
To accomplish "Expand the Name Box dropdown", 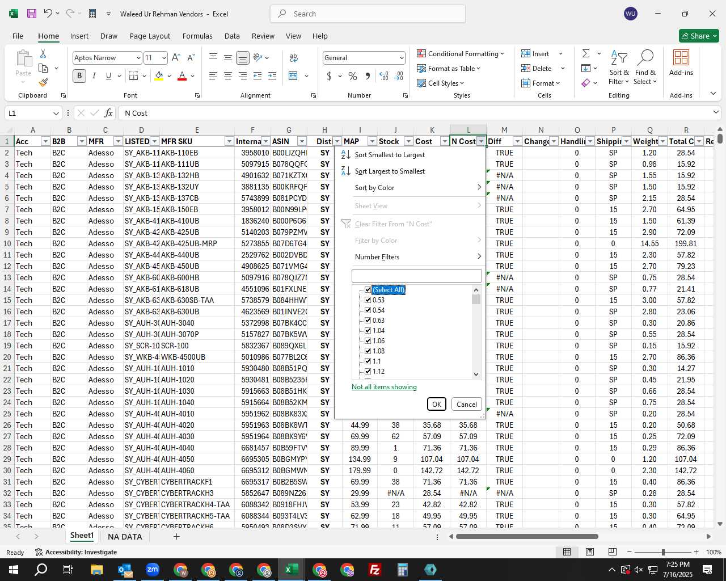I will [56, 113].
